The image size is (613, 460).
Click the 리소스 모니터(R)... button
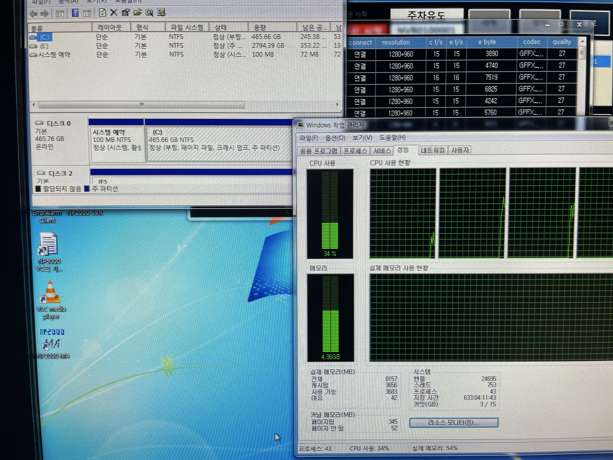(453, 423)
